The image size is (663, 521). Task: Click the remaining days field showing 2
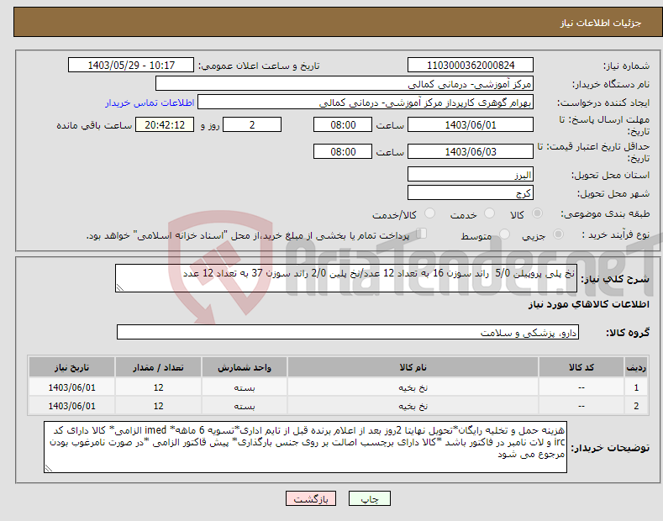252,124
